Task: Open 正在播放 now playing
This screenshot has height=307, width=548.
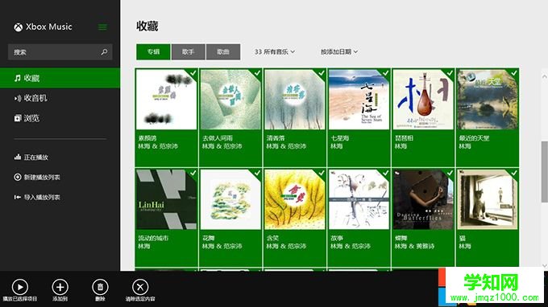Action: pyautogui.click(x=31, y=158)
